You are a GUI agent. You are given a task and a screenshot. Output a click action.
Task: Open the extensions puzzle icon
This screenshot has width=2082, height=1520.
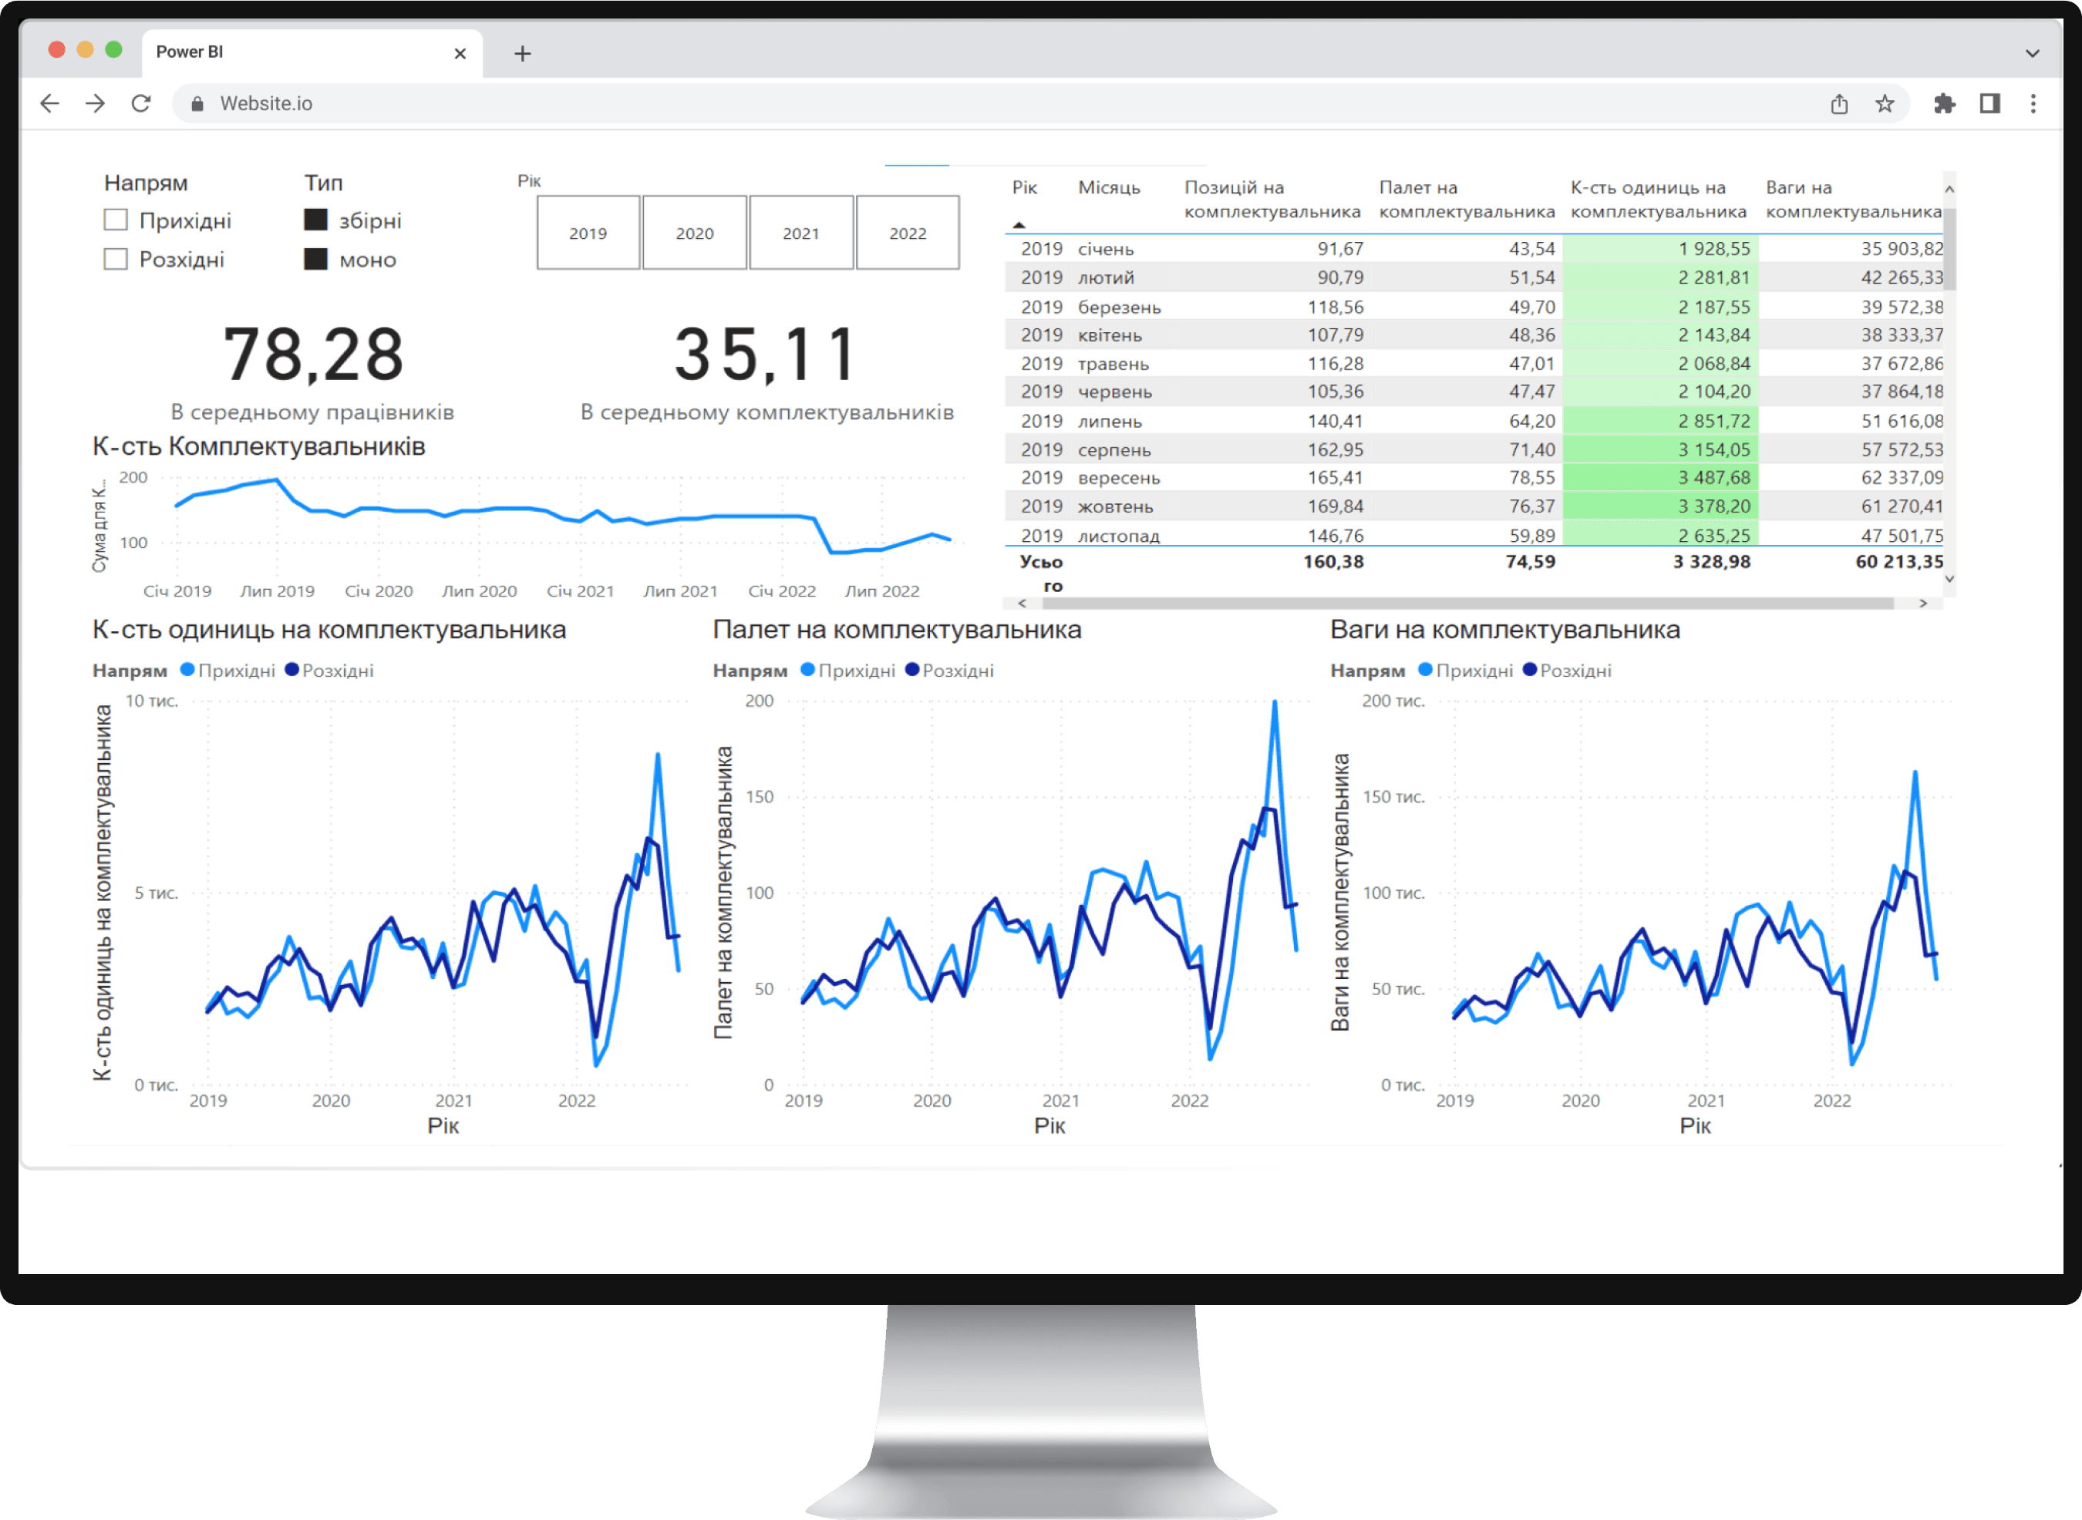pos(1944,104)
